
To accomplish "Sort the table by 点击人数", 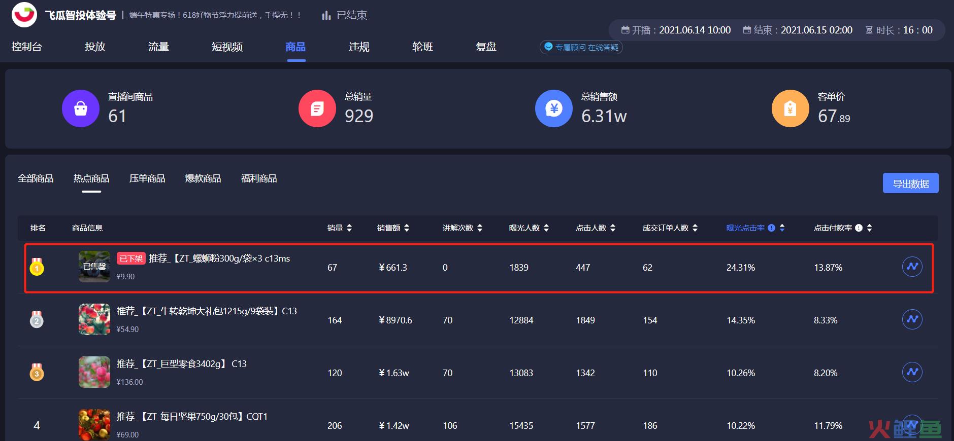I will point(613,228).
